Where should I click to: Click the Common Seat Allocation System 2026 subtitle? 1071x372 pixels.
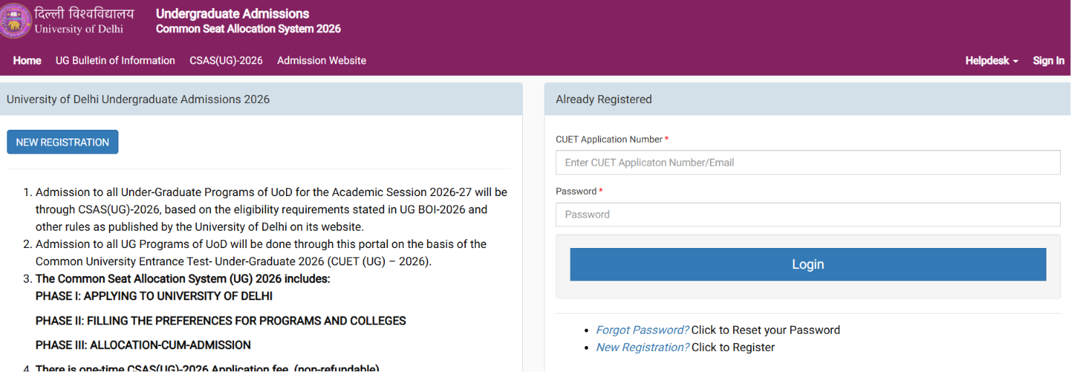click(x=248, y=30)
